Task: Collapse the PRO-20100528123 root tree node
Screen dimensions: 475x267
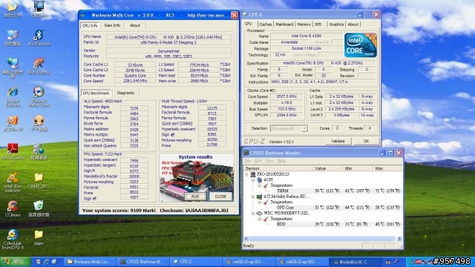Action: coord(246,174)
